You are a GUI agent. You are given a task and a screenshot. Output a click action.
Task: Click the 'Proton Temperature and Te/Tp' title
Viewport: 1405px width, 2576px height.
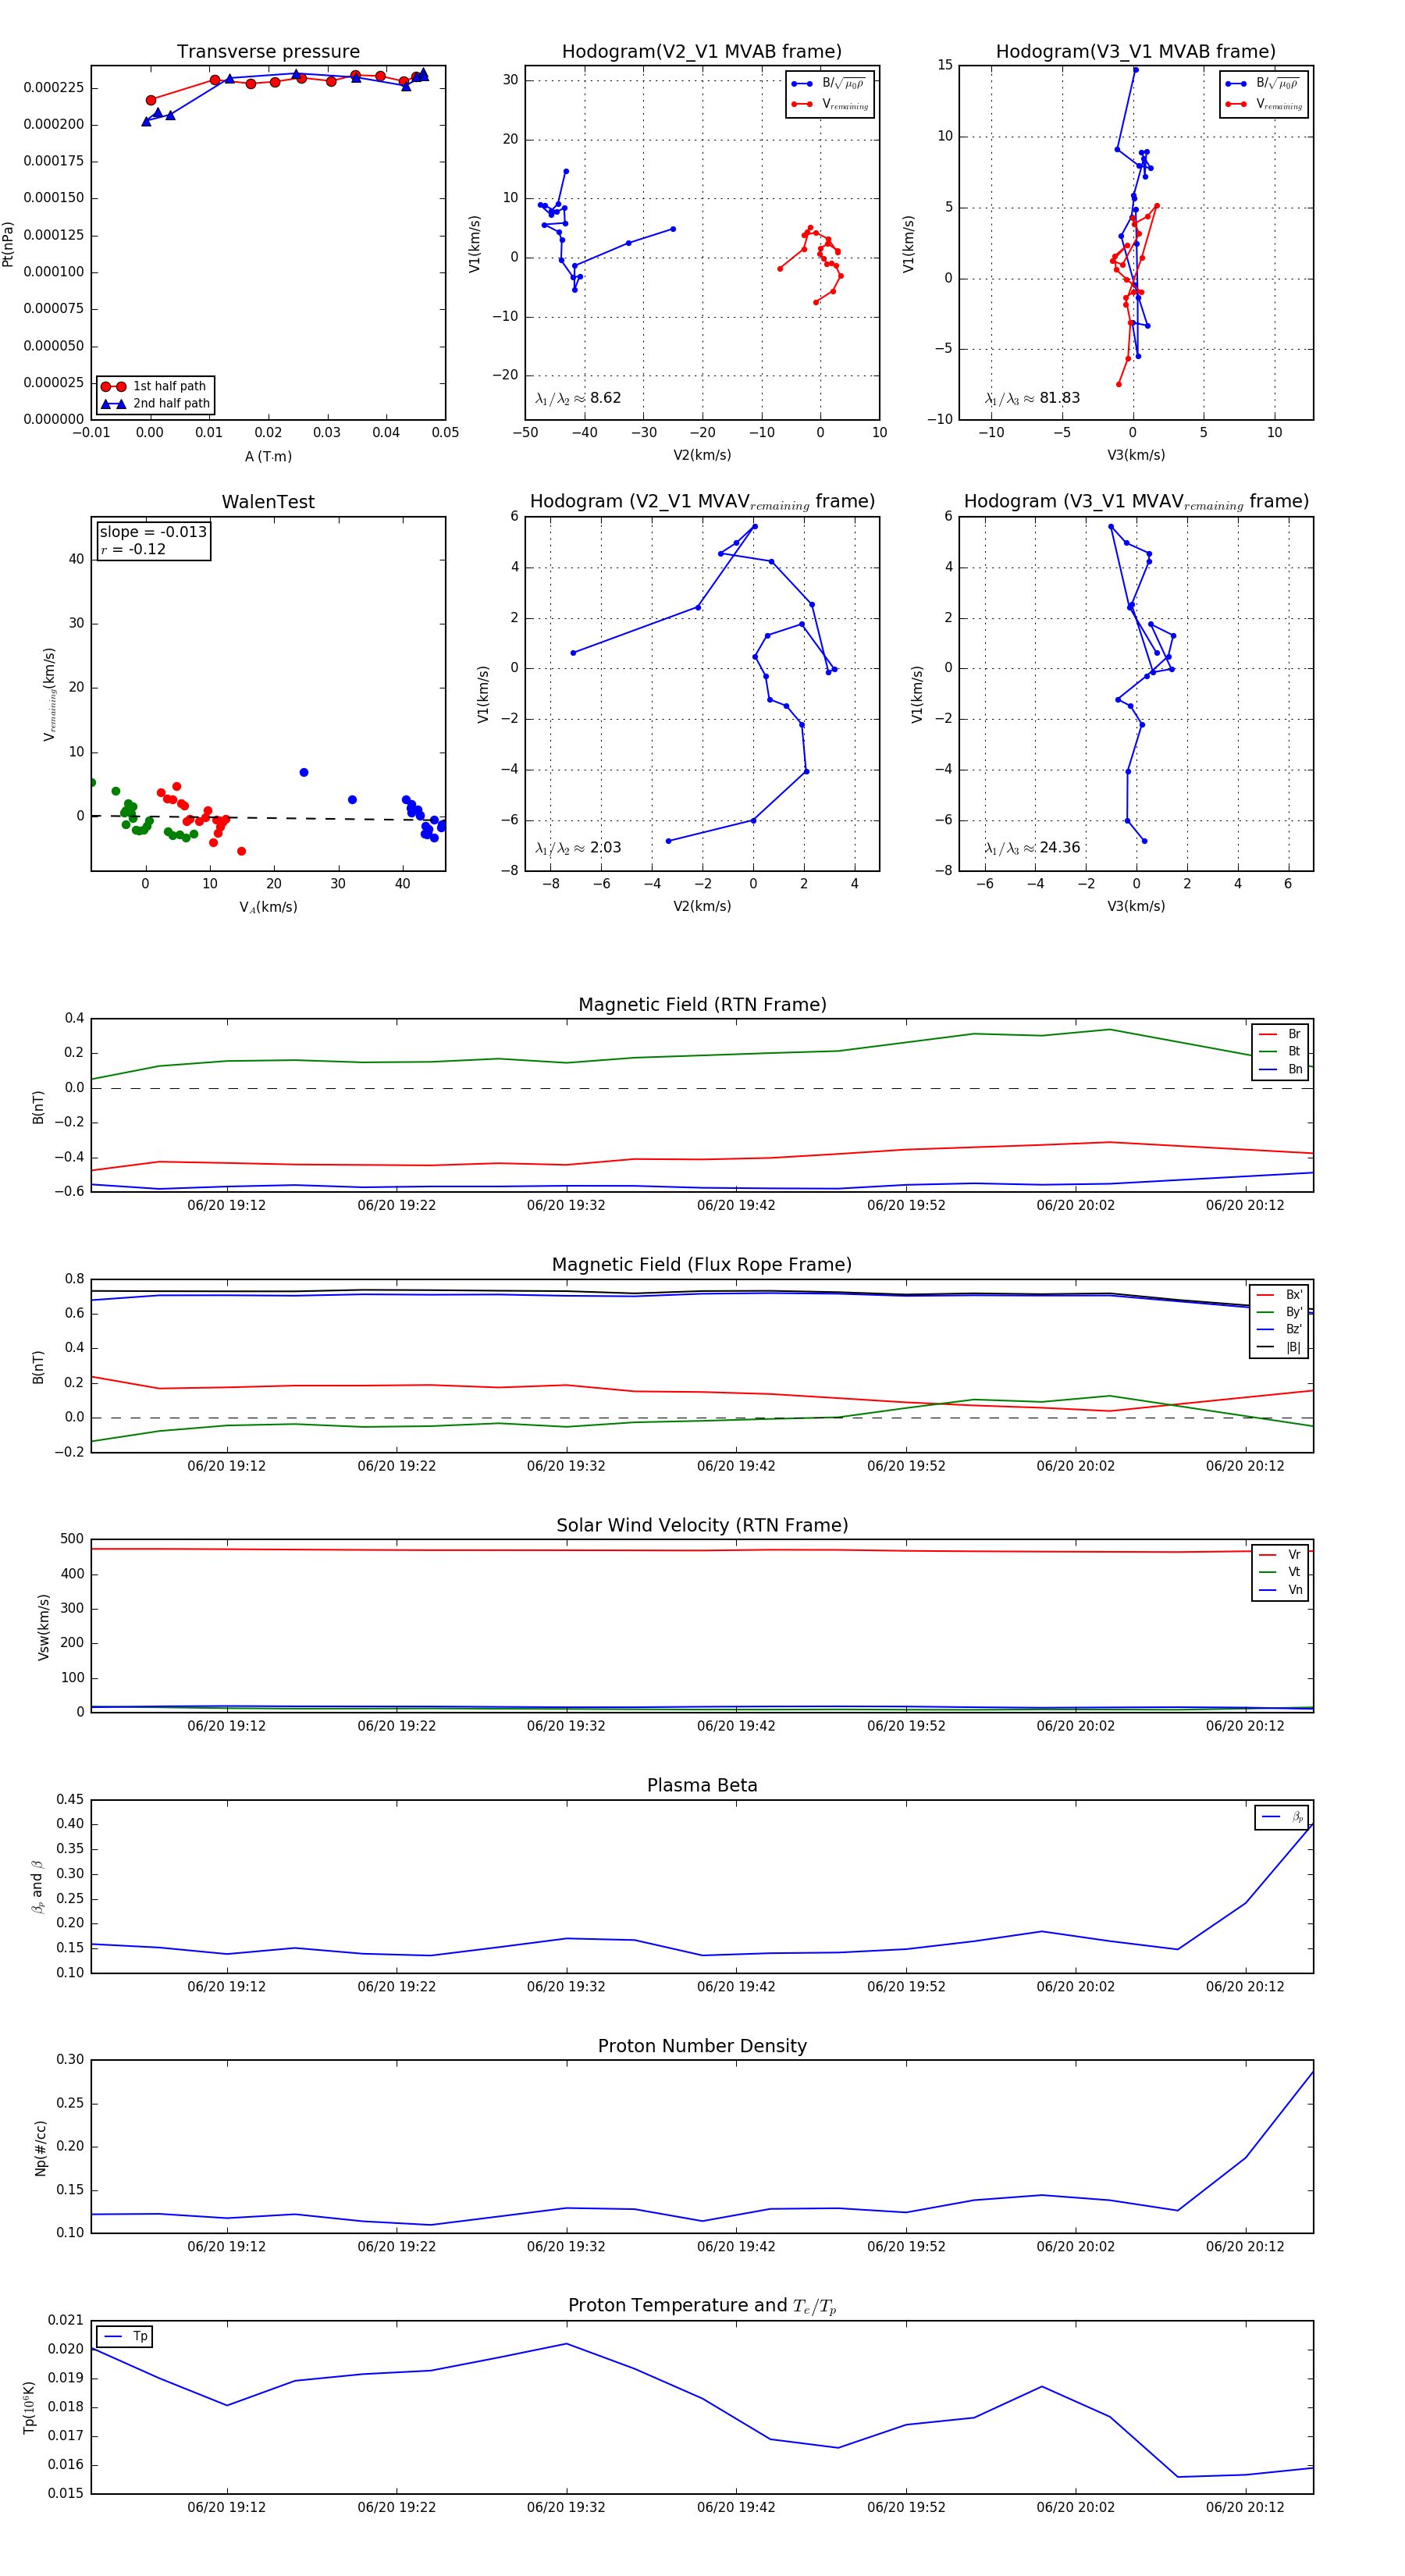click(702, 2306)
